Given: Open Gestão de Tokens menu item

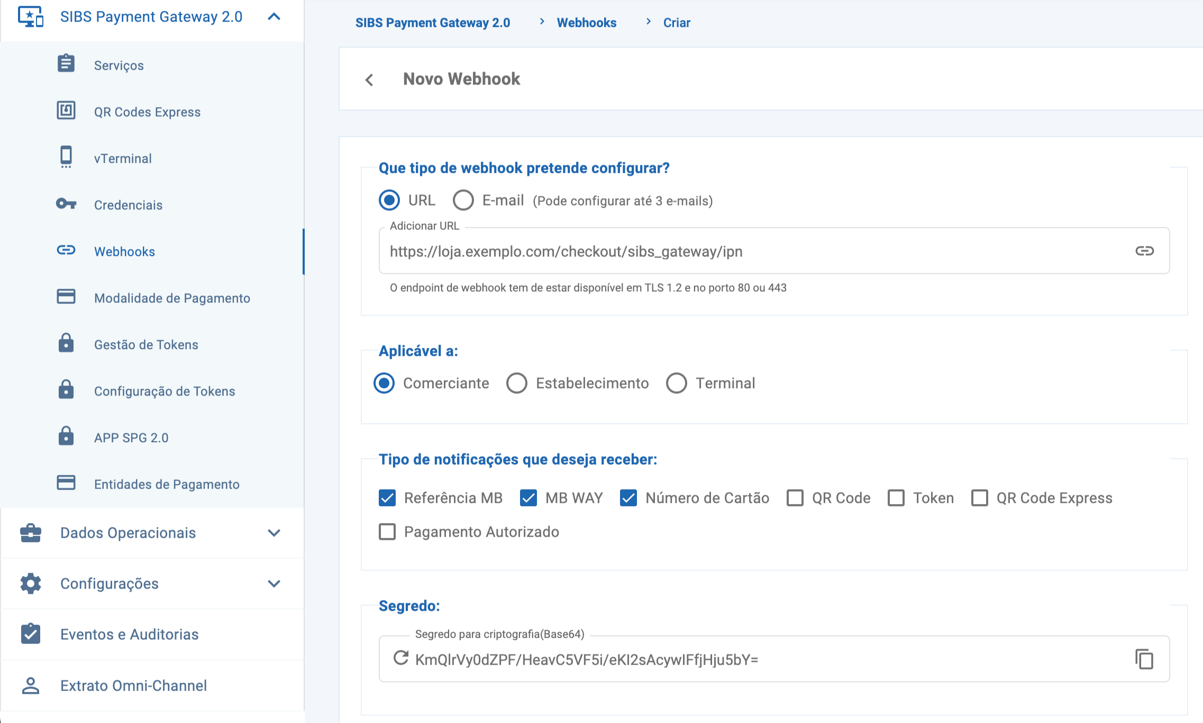Looking at the screenshot, I should 146,344.
